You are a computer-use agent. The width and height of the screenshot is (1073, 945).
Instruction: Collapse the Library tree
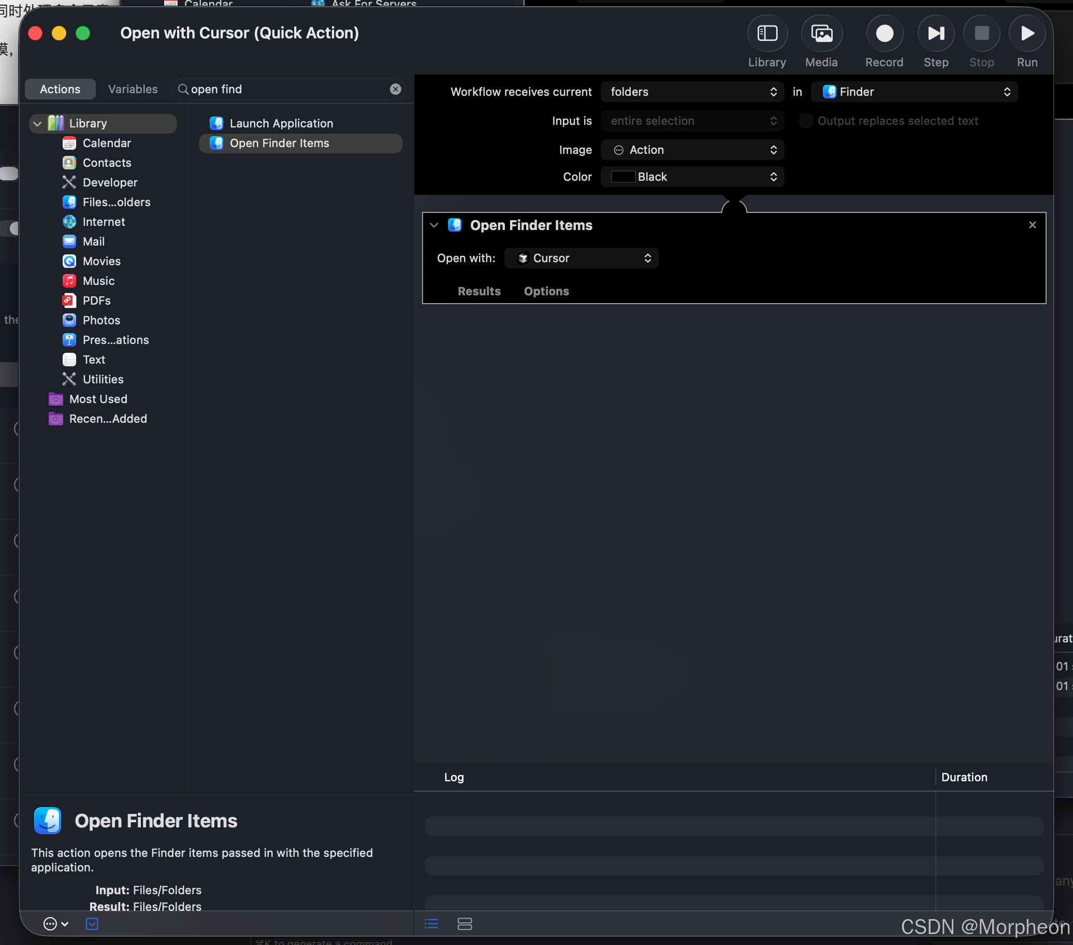(x=37, y=124)
